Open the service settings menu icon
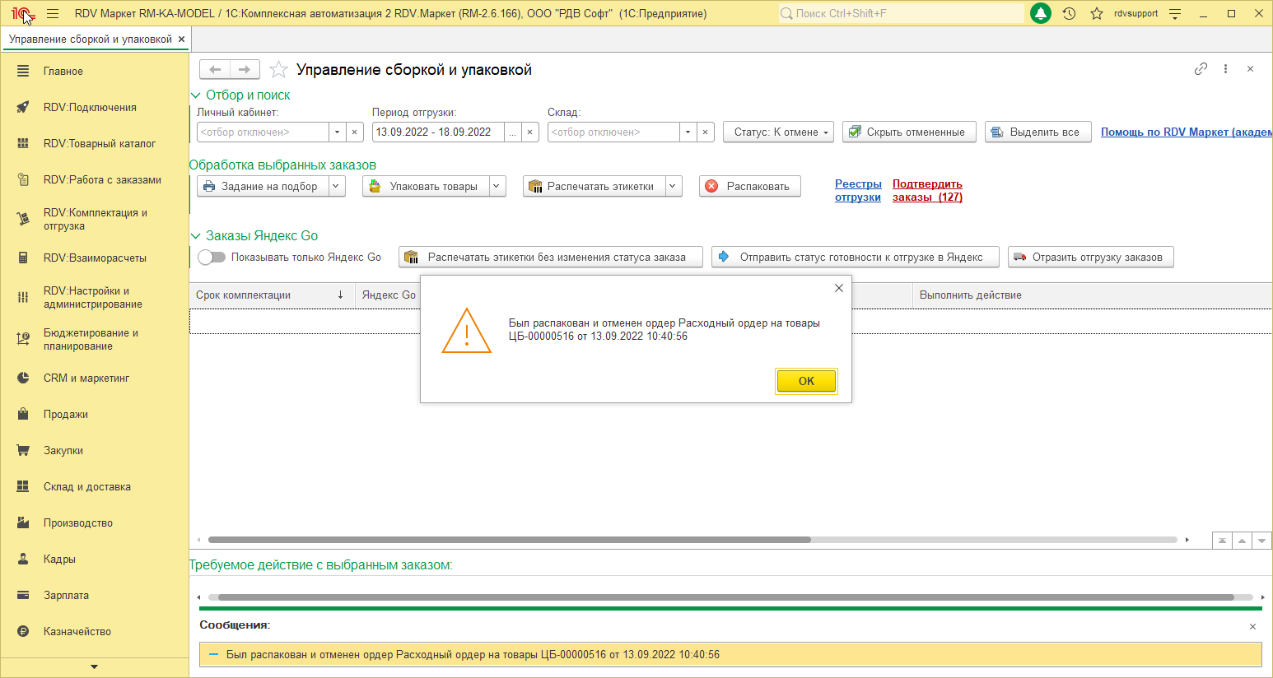 1175,14
